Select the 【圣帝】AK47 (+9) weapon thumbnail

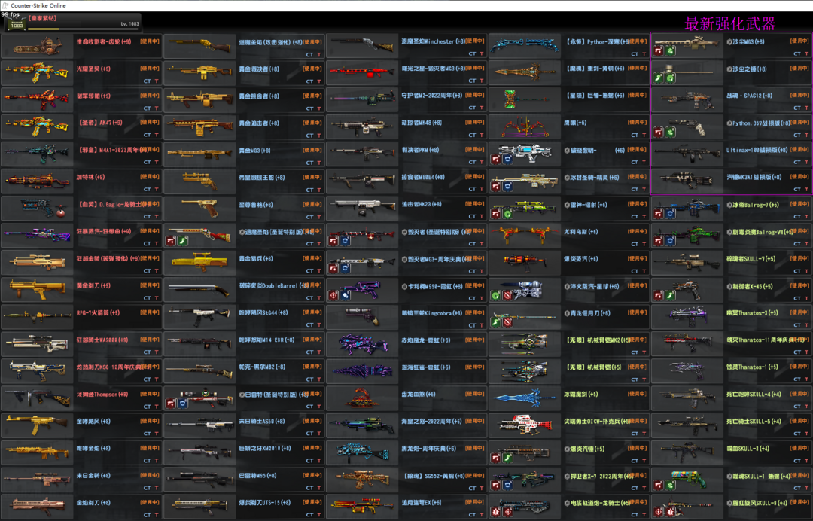[x=38, y=127]
